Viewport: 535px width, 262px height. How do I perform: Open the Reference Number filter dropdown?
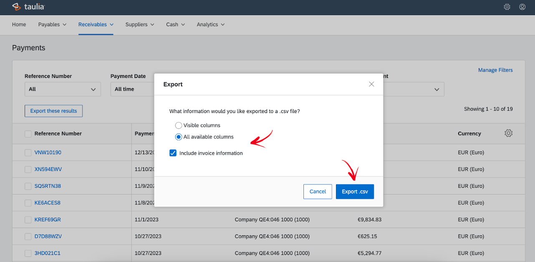(x=63, y=89)
